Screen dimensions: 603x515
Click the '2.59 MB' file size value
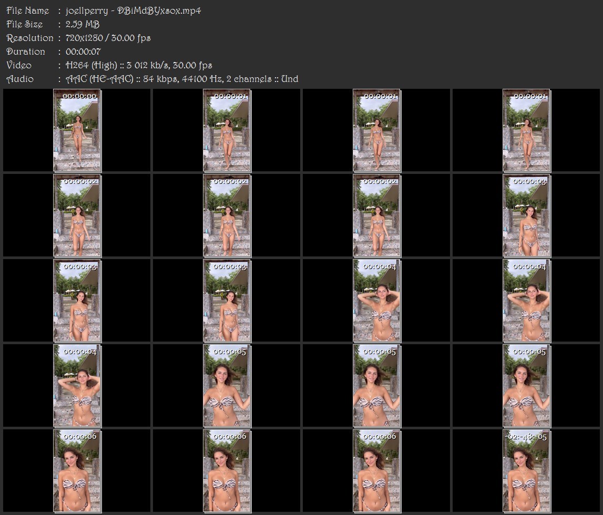[83, 24]
